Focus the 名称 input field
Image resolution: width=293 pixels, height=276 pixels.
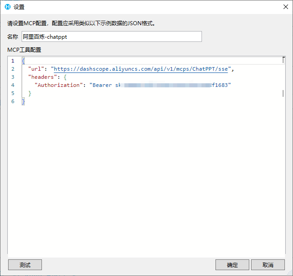[111, 36]
